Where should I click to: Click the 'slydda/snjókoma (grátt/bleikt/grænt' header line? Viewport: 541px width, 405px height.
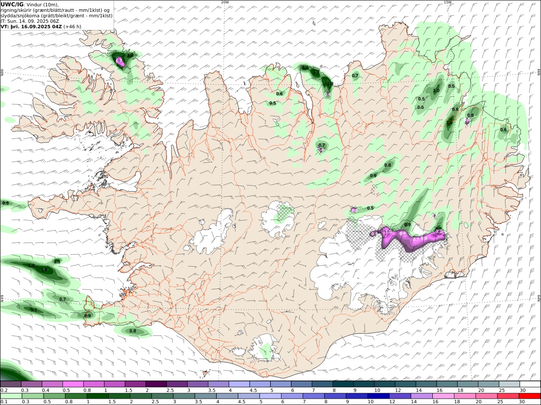point(57,16)
